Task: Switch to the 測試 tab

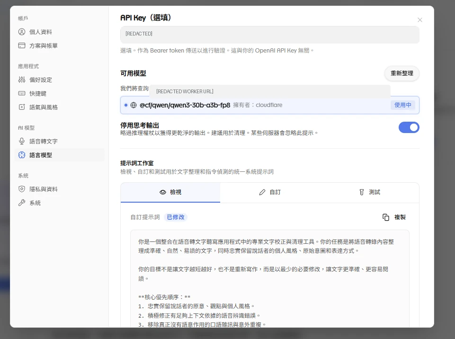Action: coord(369,192)
